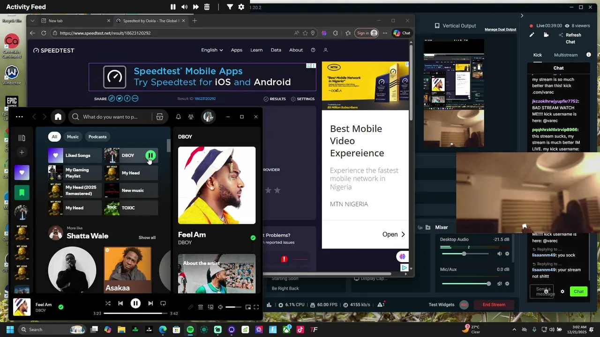Clear Activity Feed with trash icon
The image size is (600, 337).
(x=207, y=7)
